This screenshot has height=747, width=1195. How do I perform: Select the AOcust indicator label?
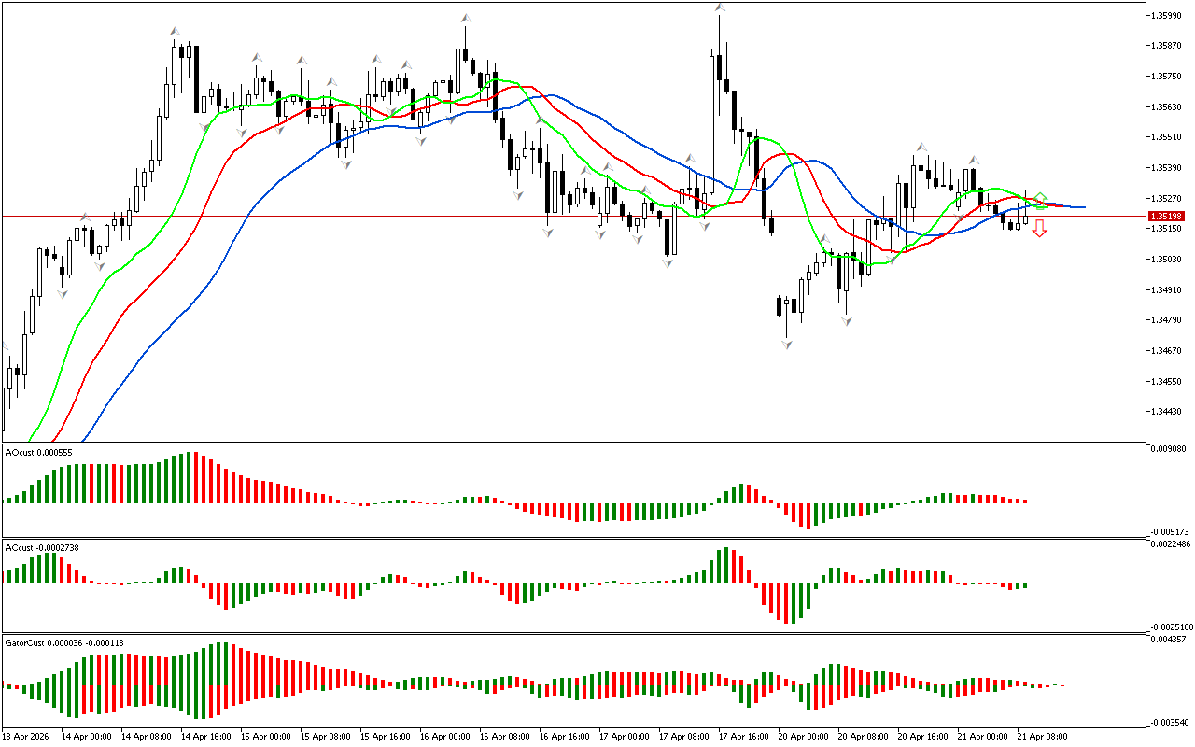coord(39,453)
